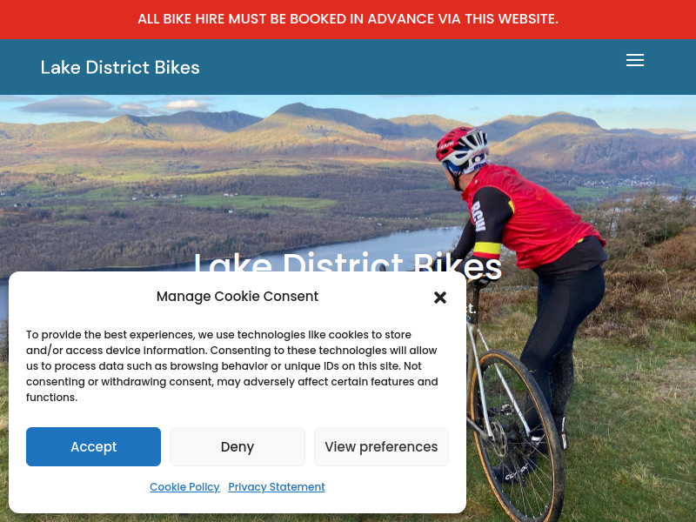
Task: Click the large hero heading Lake District Bikes
Action: [348, 264]
